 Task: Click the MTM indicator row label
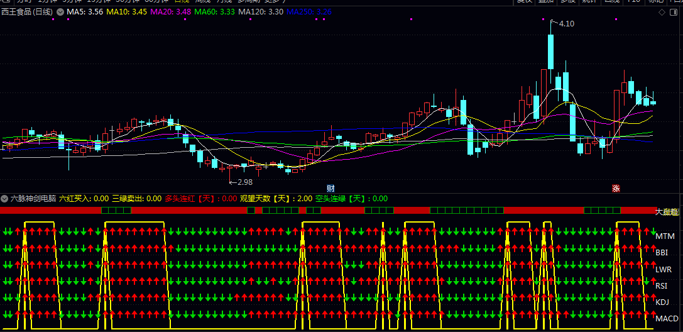pos(665,236)
